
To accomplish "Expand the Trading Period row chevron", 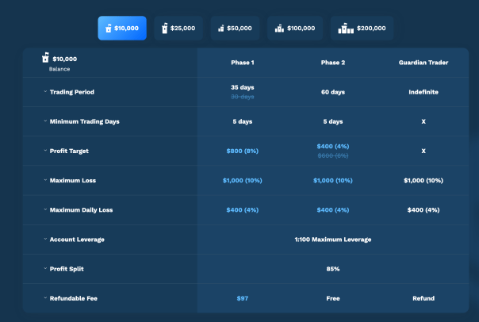I will coord(45,92).
